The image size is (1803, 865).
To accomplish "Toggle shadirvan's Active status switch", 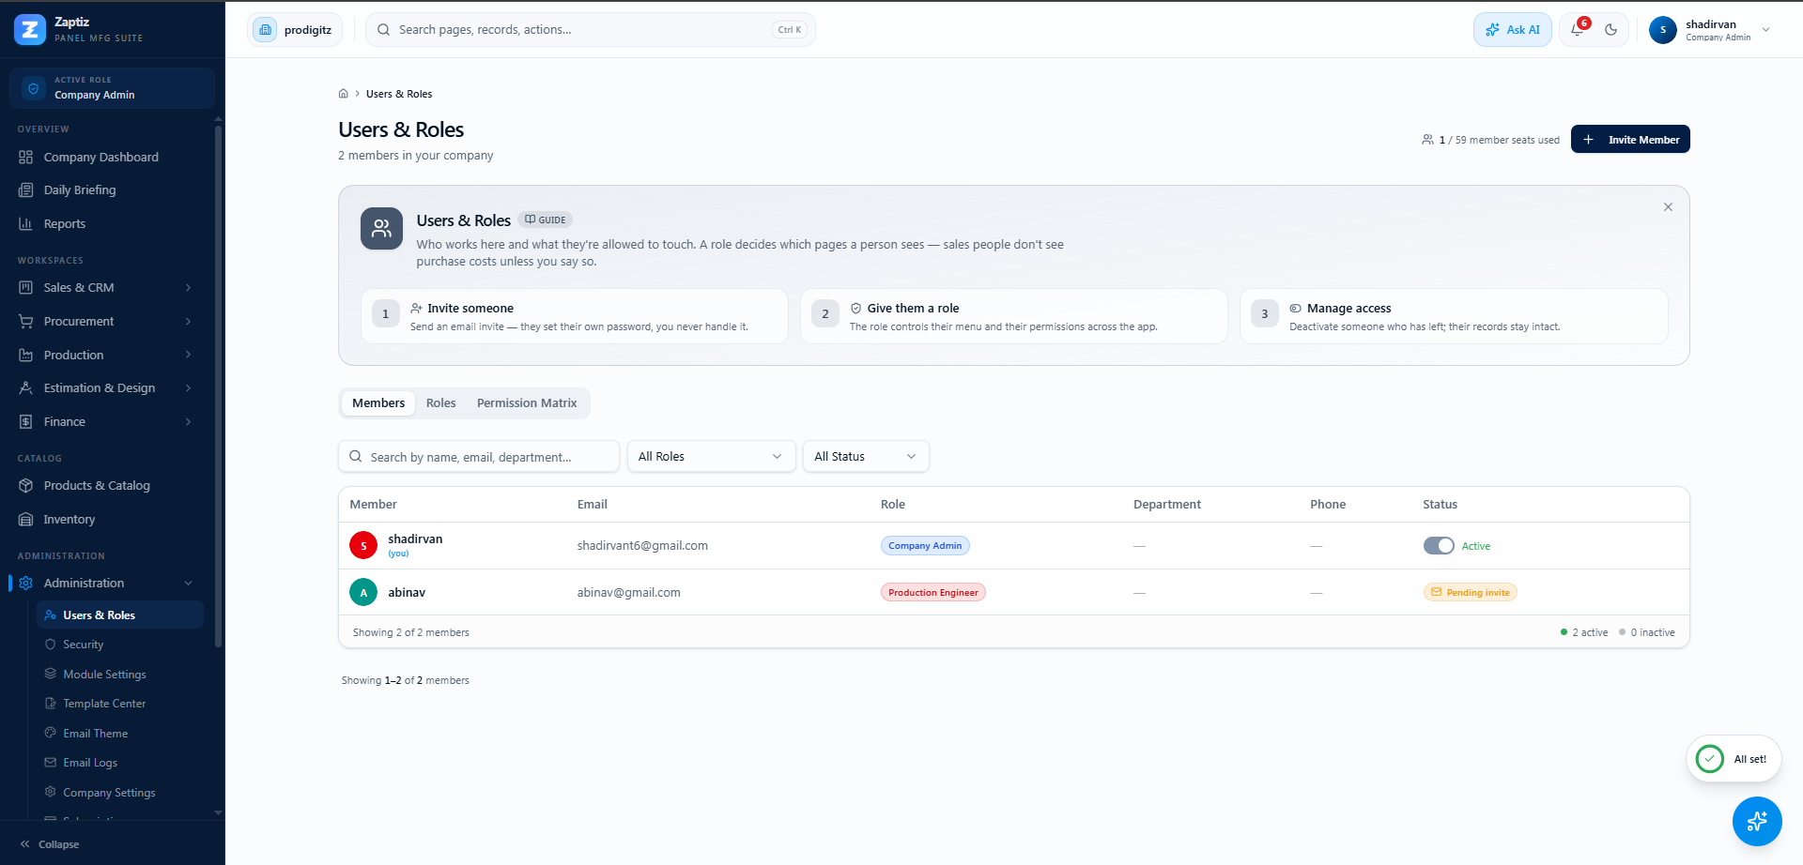I will point(1439,546).
